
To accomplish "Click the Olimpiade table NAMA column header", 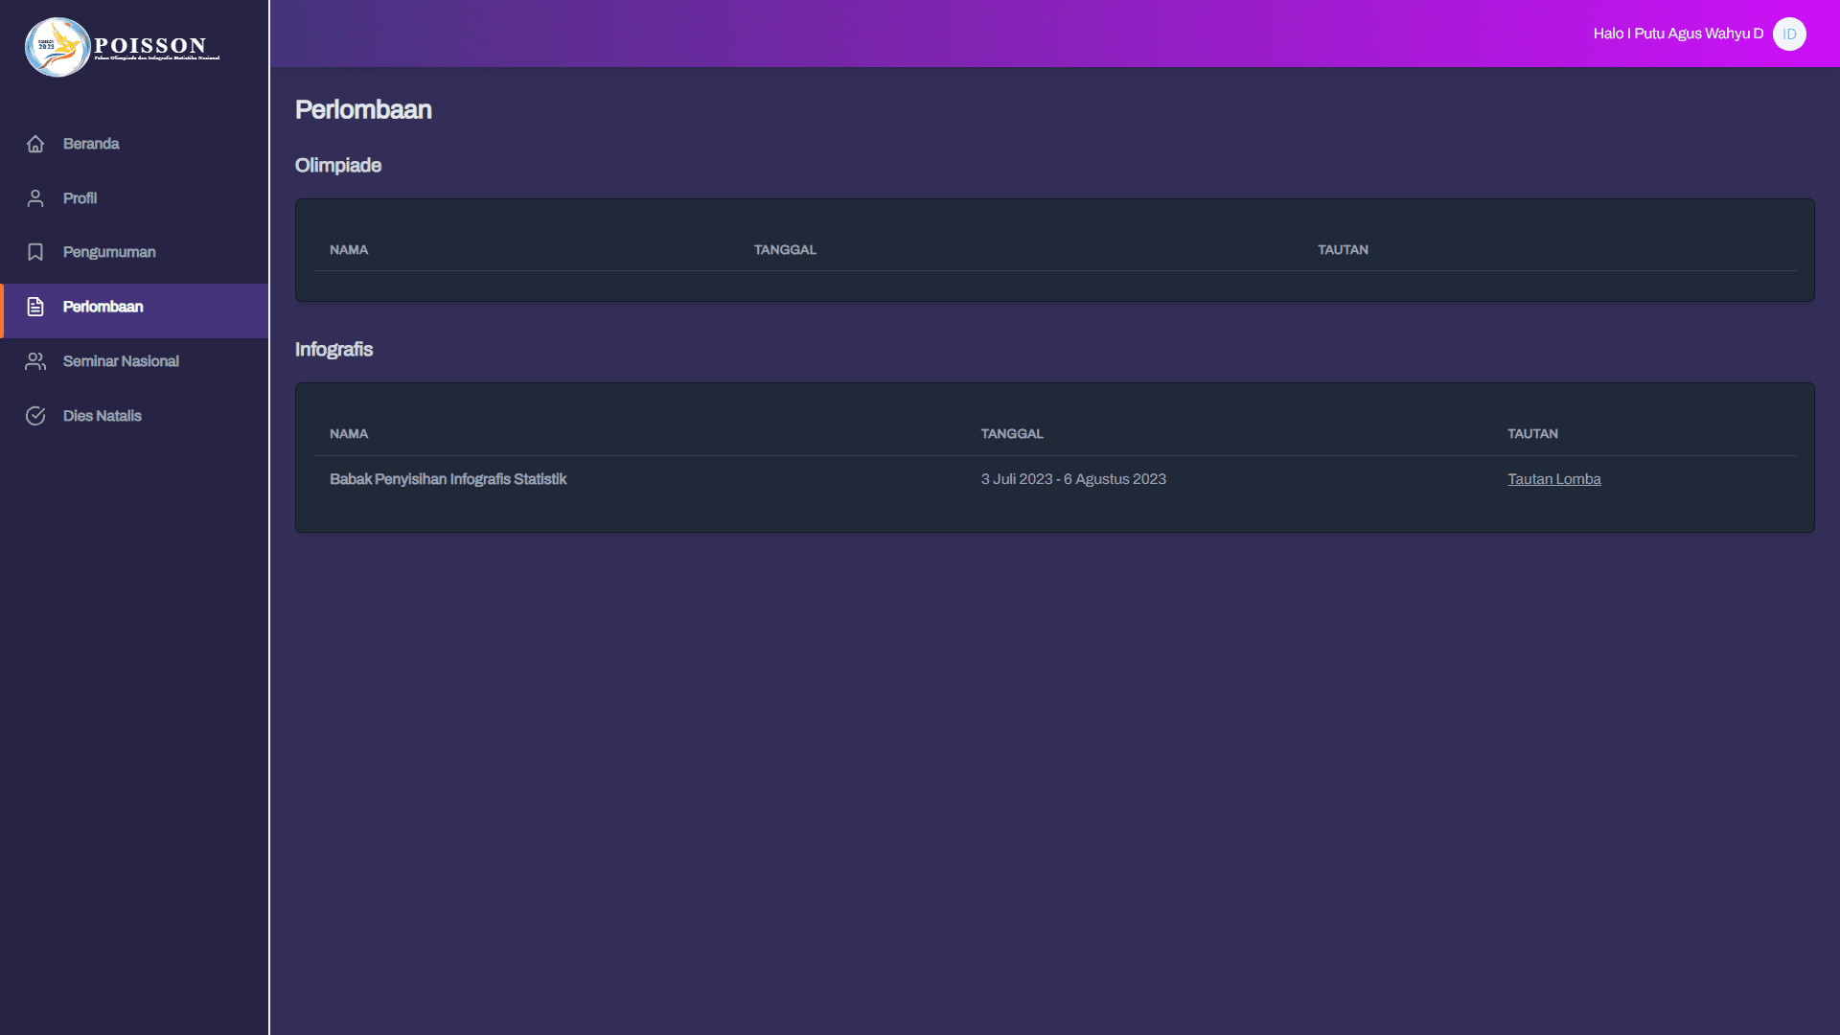I will 349,250.
